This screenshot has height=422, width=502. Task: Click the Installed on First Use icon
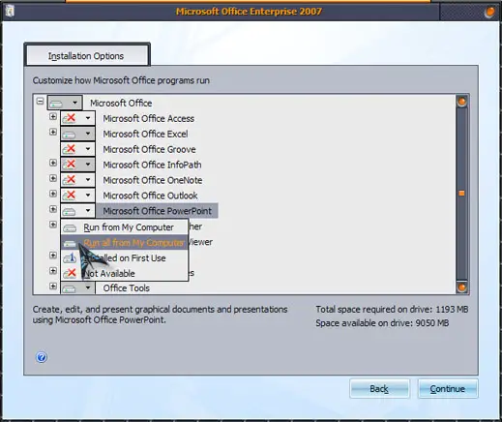[x=70, y=258]
